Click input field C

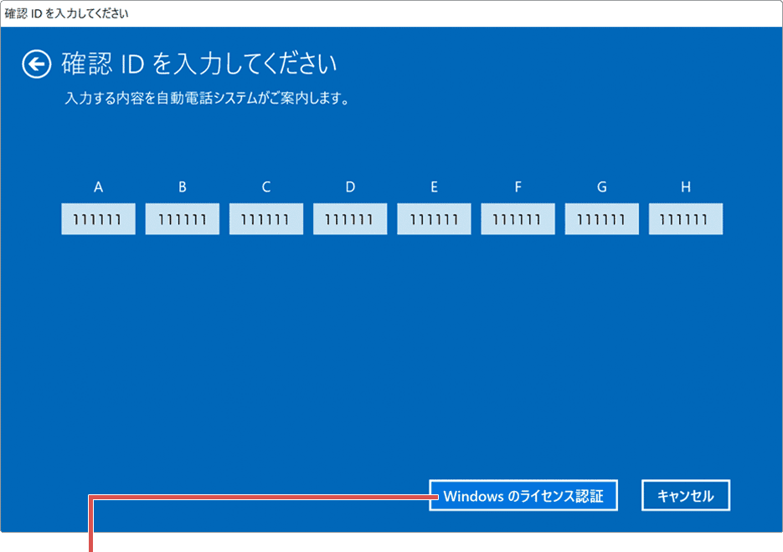265,218
